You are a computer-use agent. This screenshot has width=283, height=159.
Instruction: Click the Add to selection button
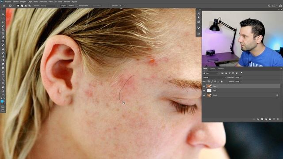[x=22, y=6]
